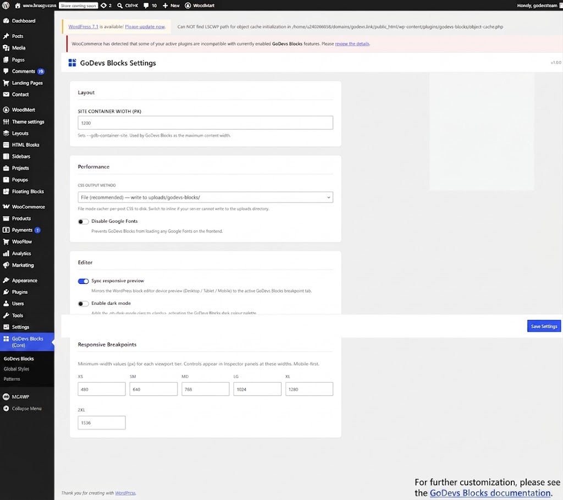Click the HTML Blocks icon
This screenshot has width=563, height=500.
[x=5, y=145]
